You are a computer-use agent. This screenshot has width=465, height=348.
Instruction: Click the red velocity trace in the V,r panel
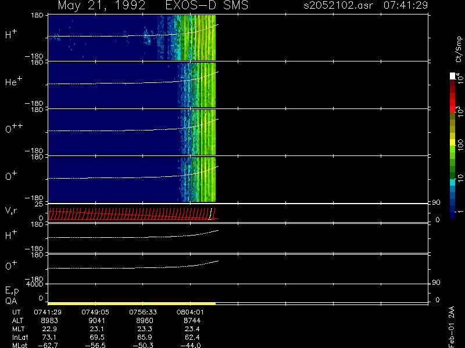pyautogui.click(x=133, y=214)
